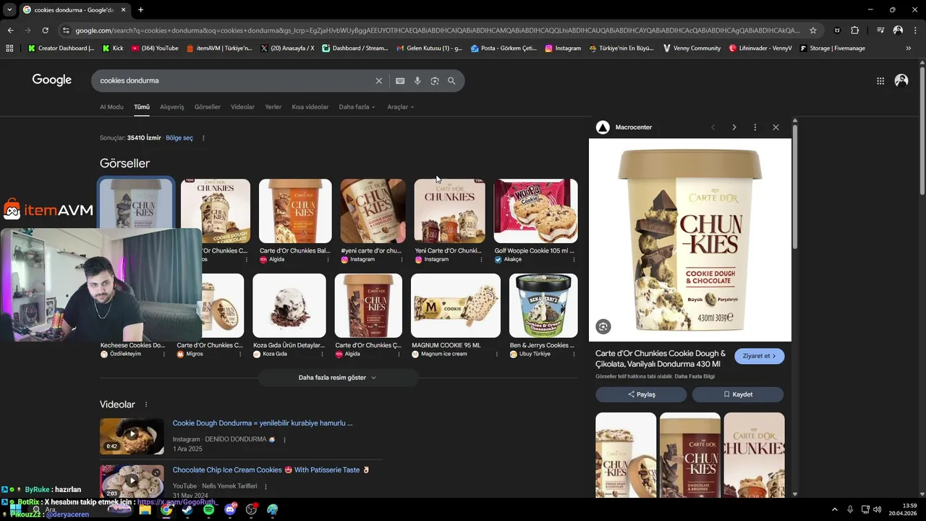Screen dimensions: 926x521
Task: Click inside the Google search input field
Action: [235, 81]
